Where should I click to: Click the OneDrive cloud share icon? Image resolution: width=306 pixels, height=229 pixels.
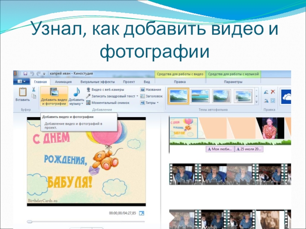coord(286,97)
